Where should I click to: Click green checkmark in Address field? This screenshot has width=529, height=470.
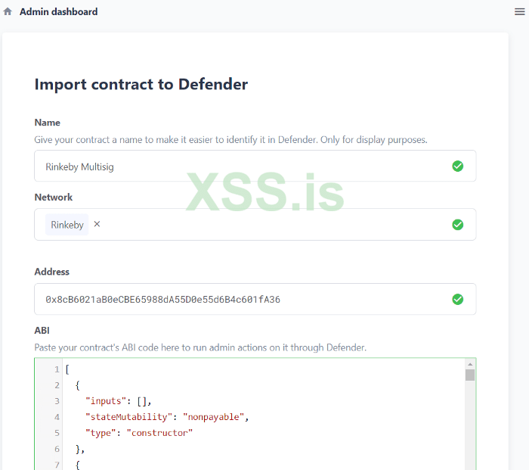click(457, 299)
